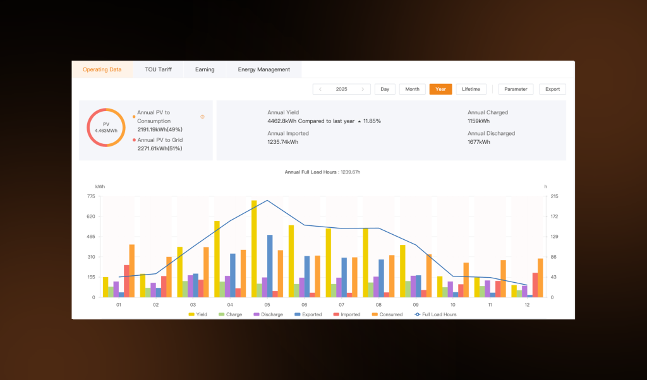Switch to the TOU Tariff tab
This screenshot has width=647, height=380.
(159, 69)
